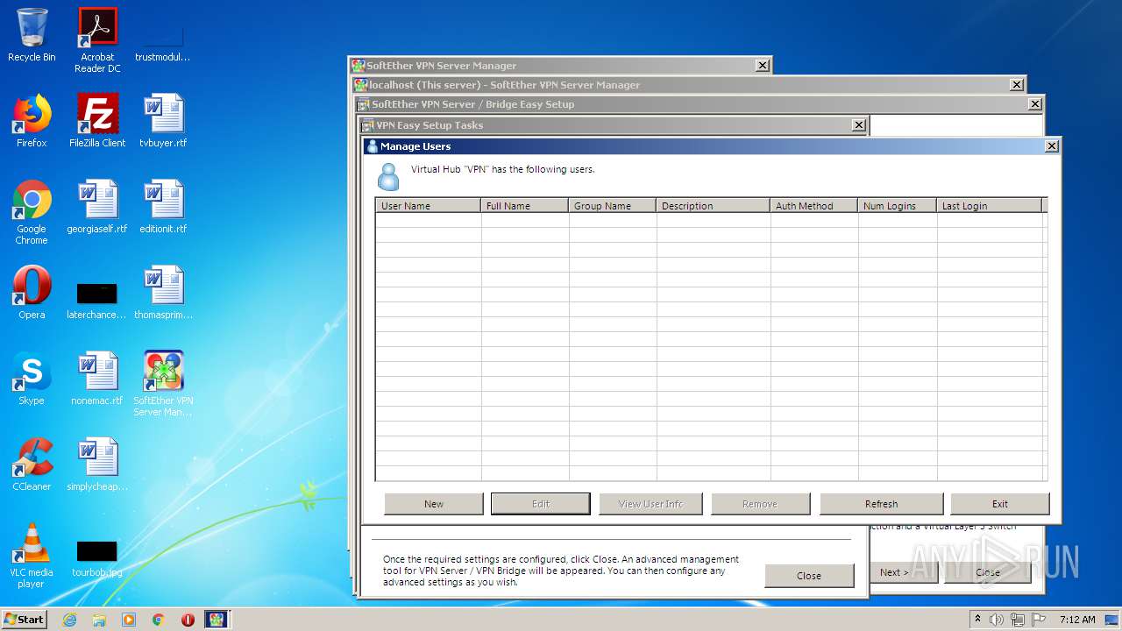Create a New user

[x=434, y=504]
